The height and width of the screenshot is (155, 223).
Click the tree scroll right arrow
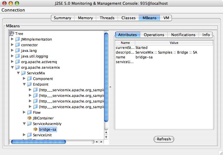point(102,142)
